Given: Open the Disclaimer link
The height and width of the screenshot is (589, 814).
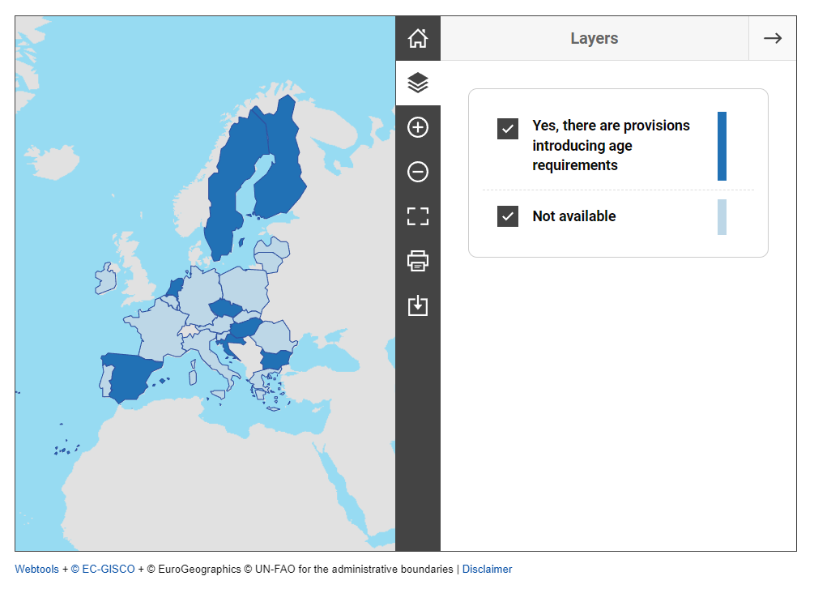Looking at the screenshot, I should 487,570.
